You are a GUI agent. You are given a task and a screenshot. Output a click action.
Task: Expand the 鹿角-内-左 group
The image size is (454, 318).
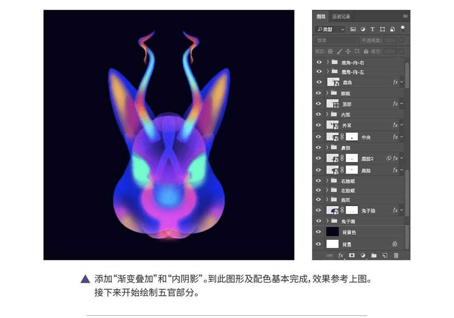click(327, 71)
